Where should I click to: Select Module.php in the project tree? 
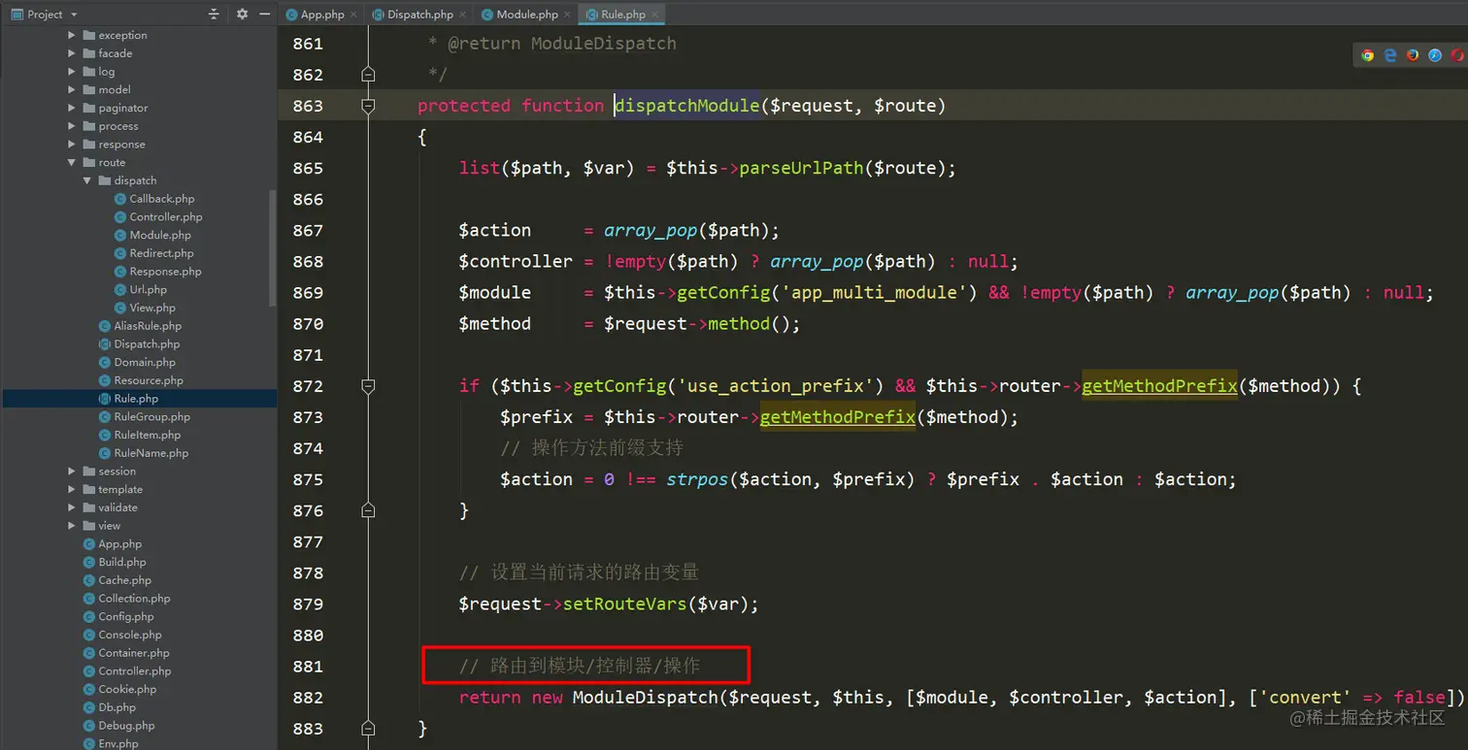[x=160, y=235]
